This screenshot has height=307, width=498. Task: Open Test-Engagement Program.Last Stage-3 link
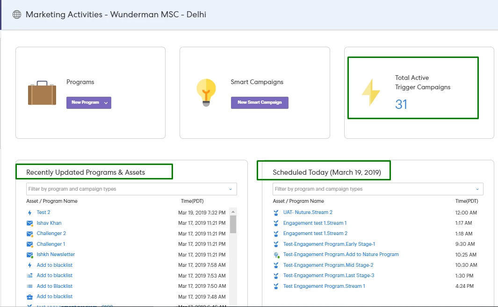(x=329, y=275)
